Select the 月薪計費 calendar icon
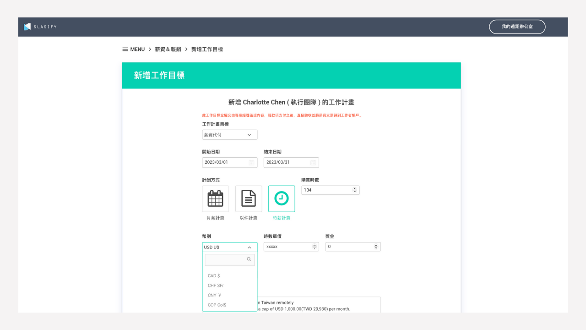586x330 pixels. click(215, 199)
